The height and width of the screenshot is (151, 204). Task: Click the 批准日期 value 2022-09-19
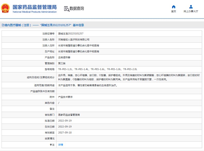(65, 121)
